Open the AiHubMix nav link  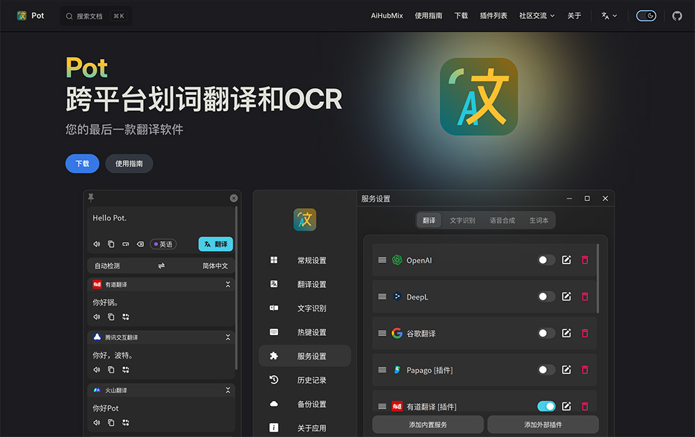[x=387, y=16]
